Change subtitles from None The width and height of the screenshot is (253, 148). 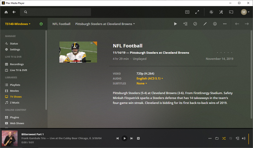coord(142,83)
